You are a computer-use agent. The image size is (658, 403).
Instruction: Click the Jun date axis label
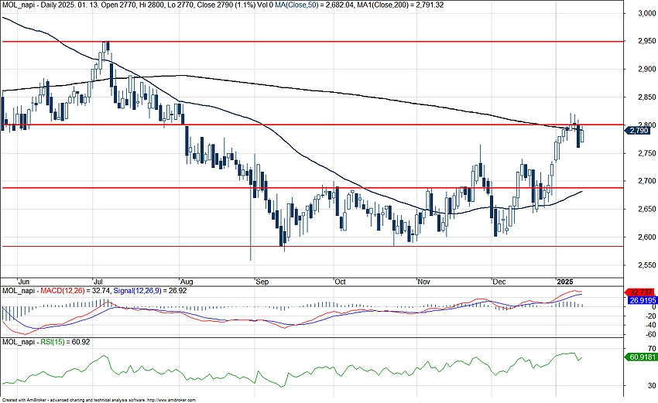[x=24, y=282]
